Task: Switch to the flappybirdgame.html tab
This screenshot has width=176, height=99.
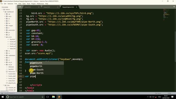Action: 68,7
